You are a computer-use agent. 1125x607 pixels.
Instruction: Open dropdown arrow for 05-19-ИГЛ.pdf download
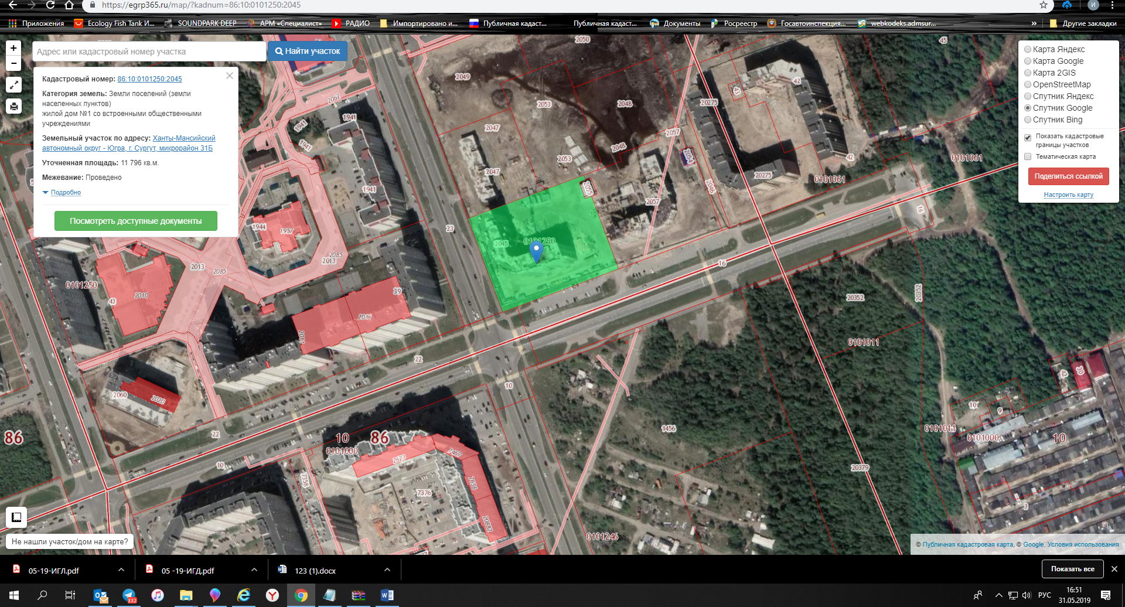pos(121,570)
